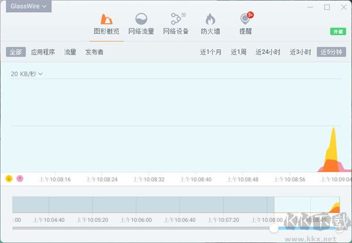Switch to the 发布者 filter tab
Image resolution: width=352 pixels, height=243 pixels.
click(94, 52)
